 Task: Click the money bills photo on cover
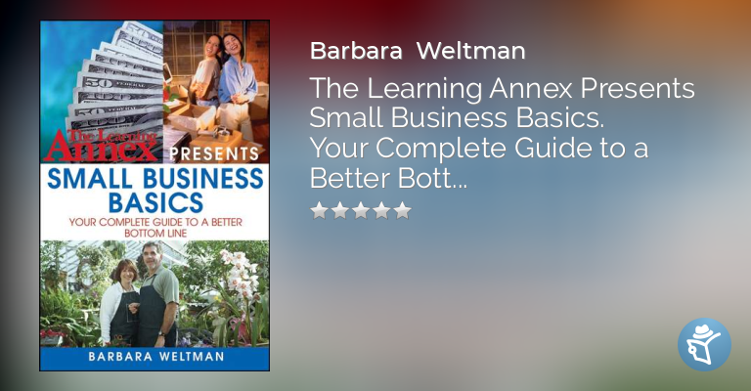[x=102, y=75]
